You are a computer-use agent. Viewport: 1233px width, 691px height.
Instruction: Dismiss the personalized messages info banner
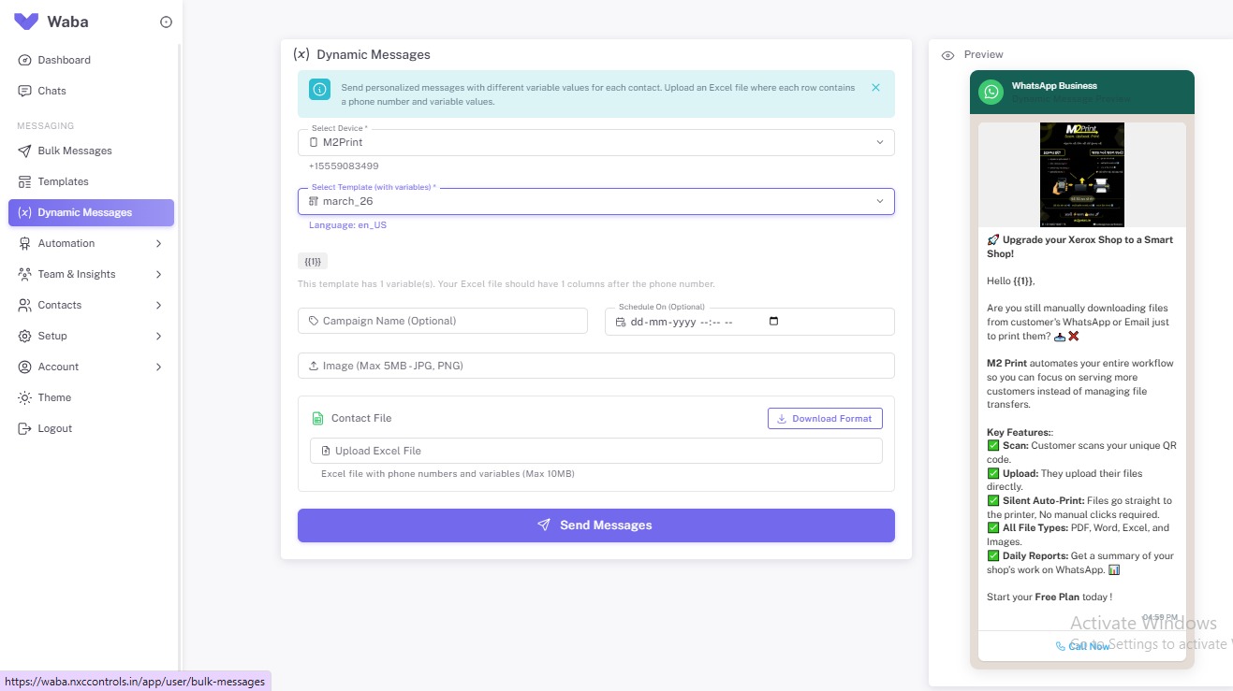point(875,87)
